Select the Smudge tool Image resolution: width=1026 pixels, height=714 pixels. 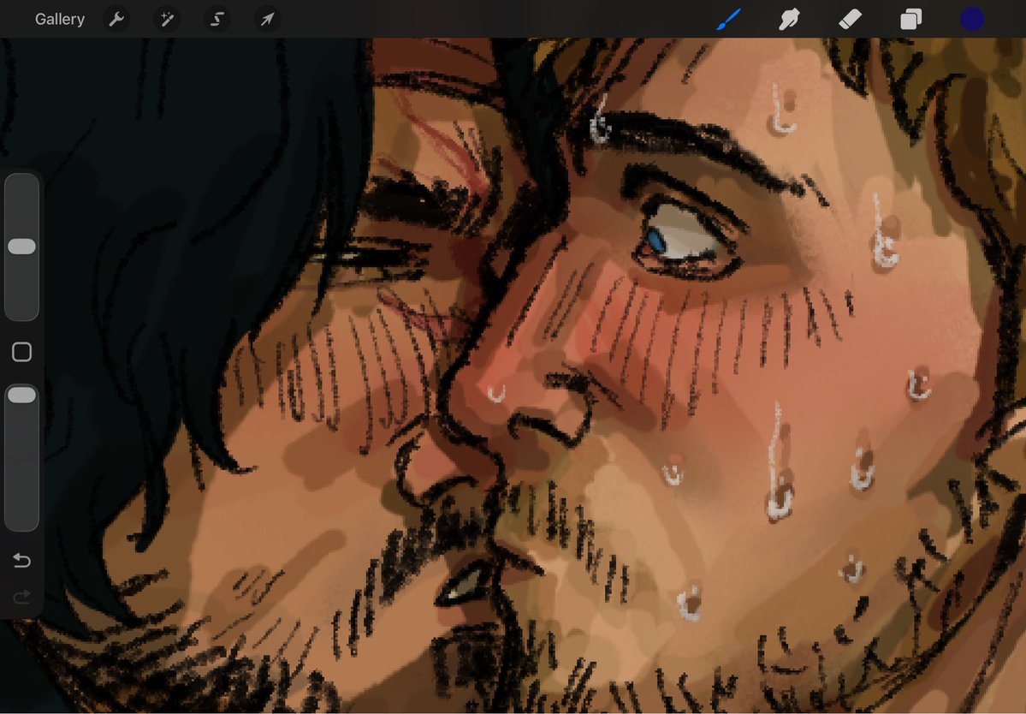pyautogui.click(x=789, y=19)
